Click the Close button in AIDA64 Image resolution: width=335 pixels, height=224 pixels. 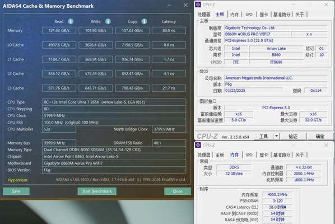pyautogui.click(x=178, y=191)
